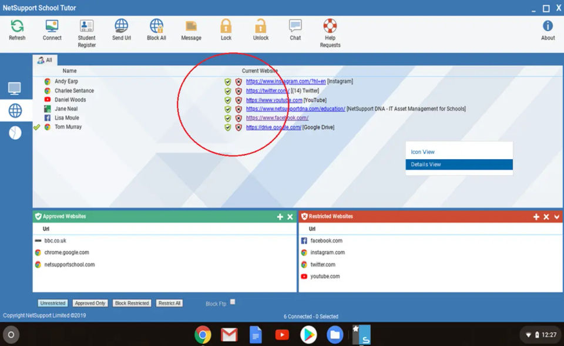This screenshot has width=564, height=346.
Task: Select student Daniel Woods
Action: [x=70, y=100]
